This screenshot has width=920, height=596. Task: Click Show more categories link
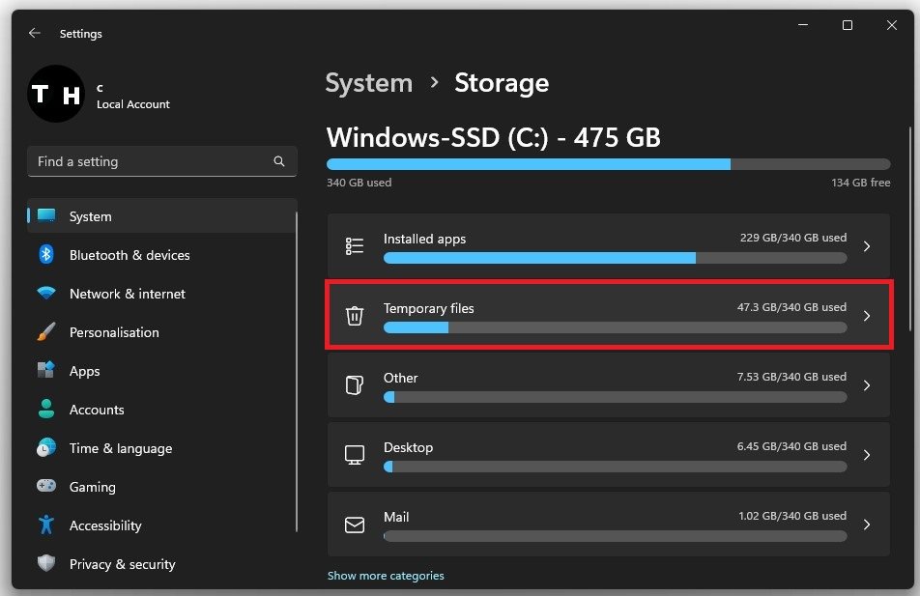tap(386, 576)
